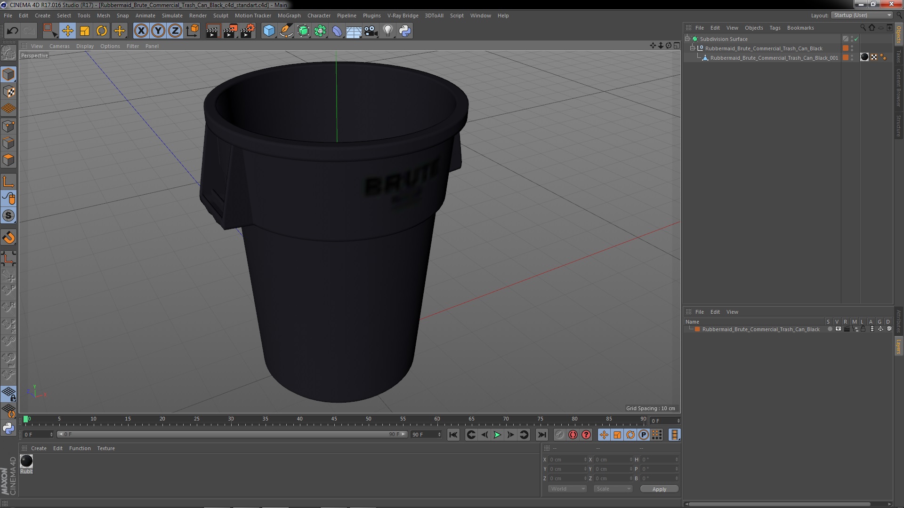Open the Python script icon in toolbar
This screenshot has height=508, width=904.
click(x=405, y=31)
